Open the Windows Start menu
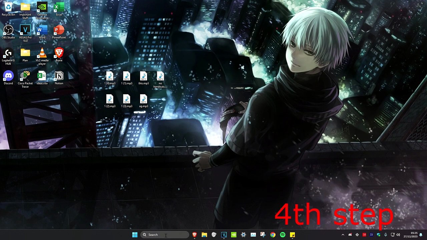Image resolution: width=427 pixels, height=240 pixels. click(x=135, y=235)
